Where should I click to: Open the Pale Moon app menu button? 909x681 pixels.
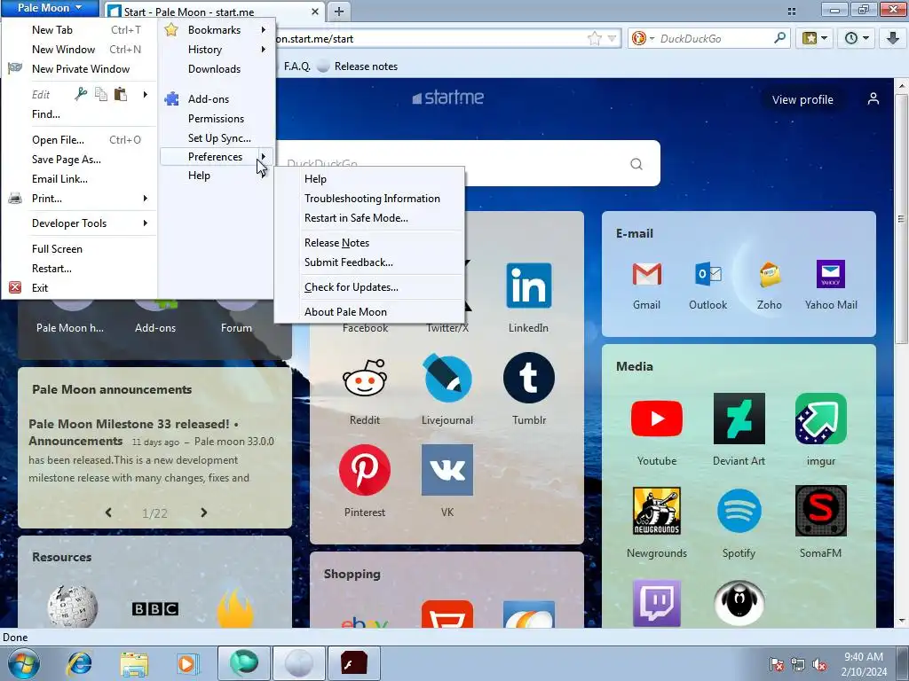click(x=50, y=8)
